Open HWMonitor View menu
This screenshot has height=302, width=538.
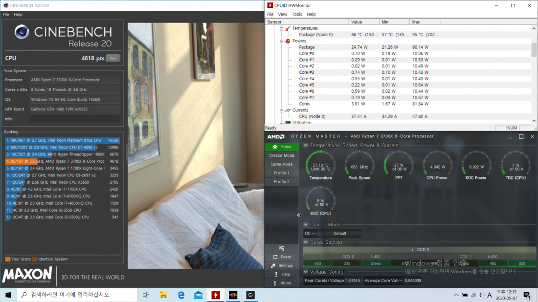click(283, 14)
